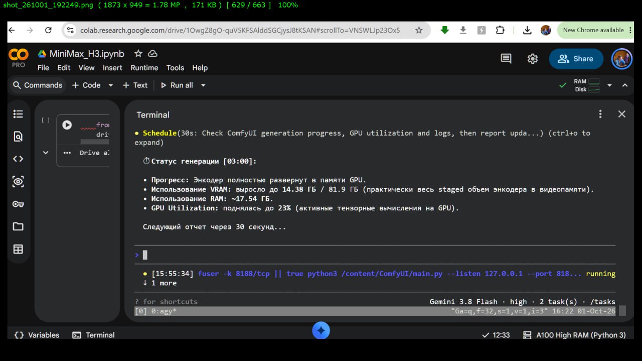Image resolution: width=642 pixels, height=361 pixels.
Task: Collapse the cell output chevron
Action: [x=46, y=153]
